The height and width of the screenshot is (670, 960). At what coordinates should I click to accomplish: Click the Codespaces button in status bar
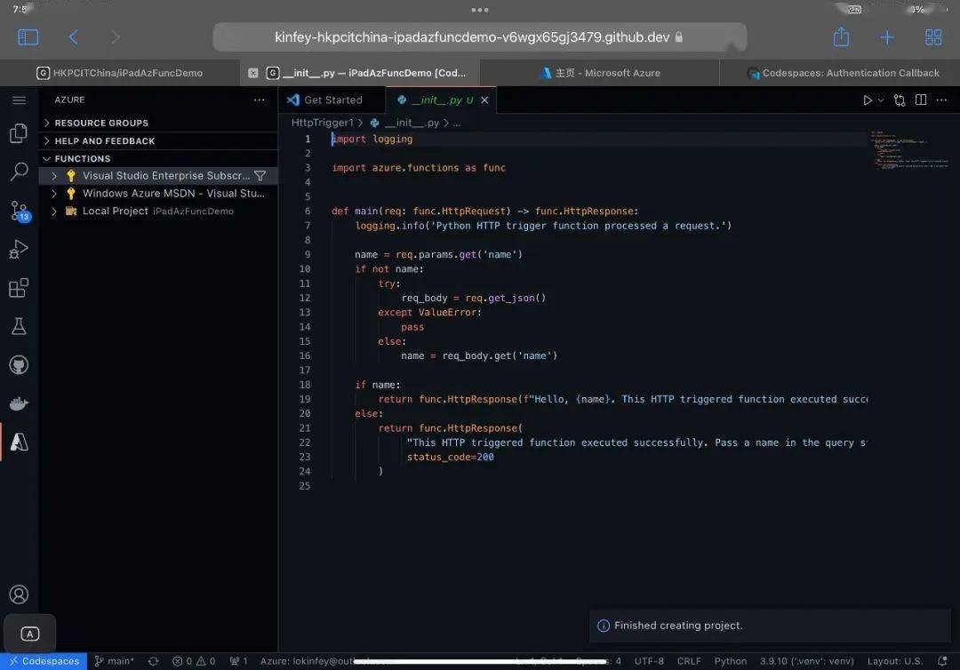44,661
